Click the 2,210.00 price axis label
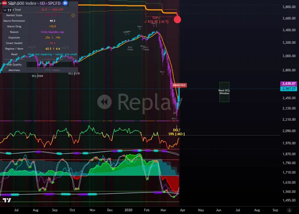The height and width of the screenshot is (214, 299). point(289,120)
